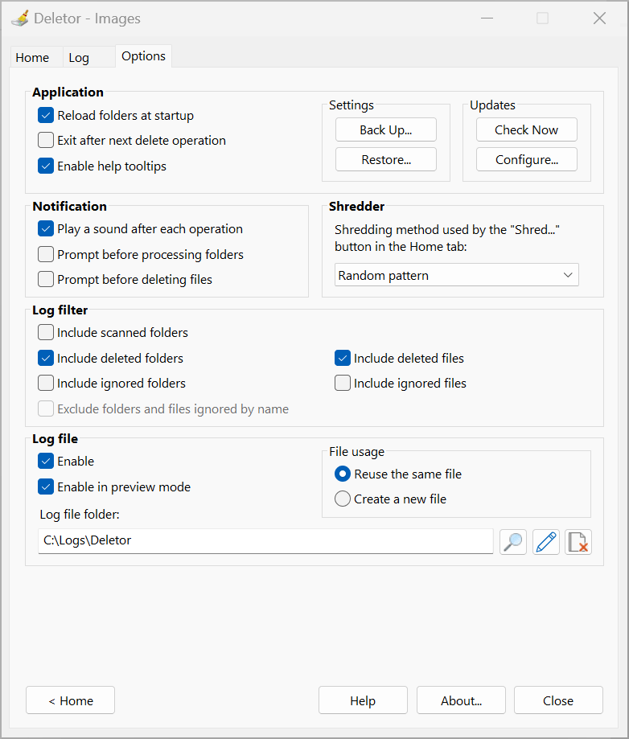Uncheck Reload folders at startup
Image resolution: width=629 pixels, height=739 pixels.
point(46,116)
